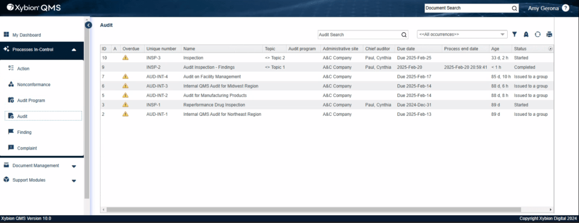Open the column chooser at the header's right end
The width and height of the screenshot is (579, 223).
click(x=550, y=49)
